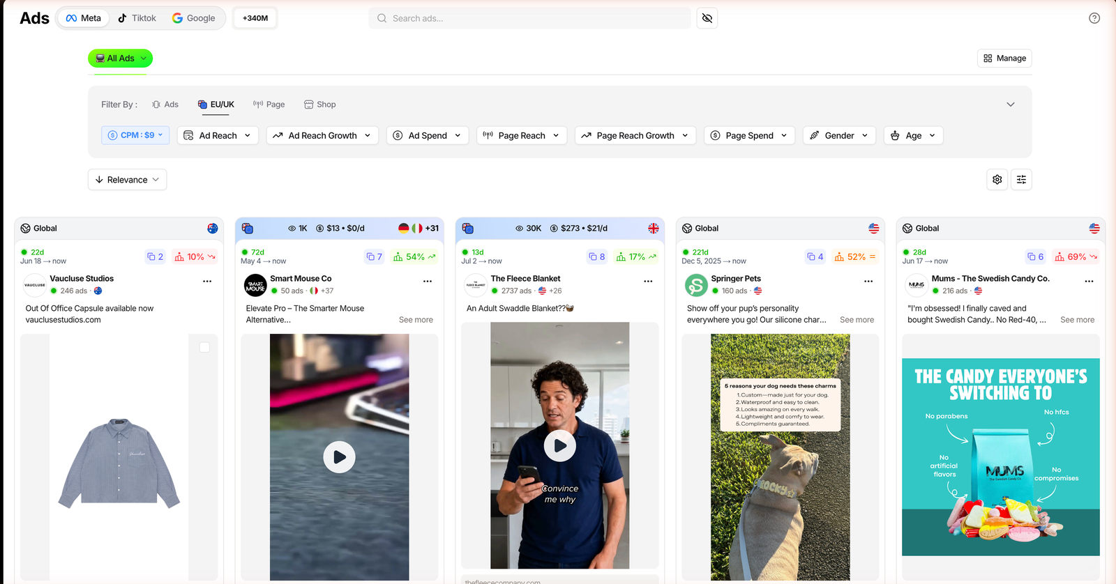Open Mums Swedish Candy three-dot menu
The image size is (1116, 584).
(x=1089, y=282)
